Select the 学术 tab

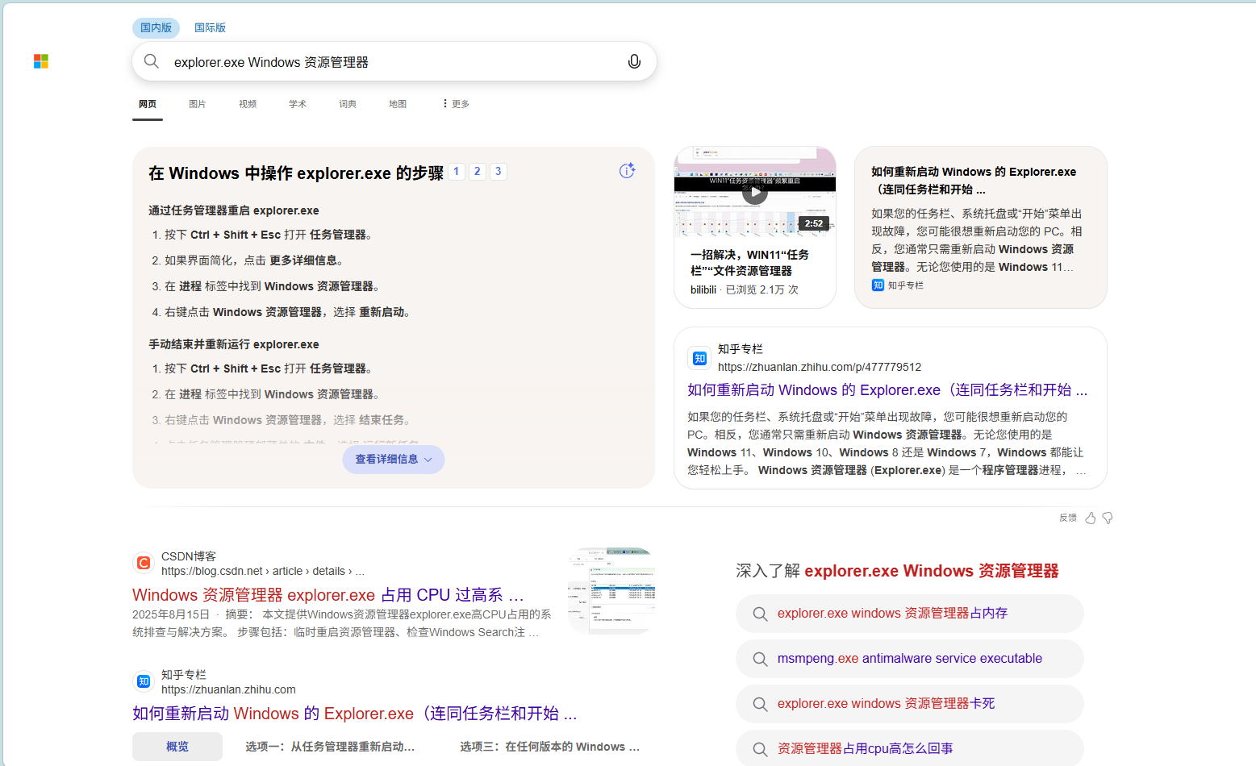pyautogui.click(x=298, y=104)
